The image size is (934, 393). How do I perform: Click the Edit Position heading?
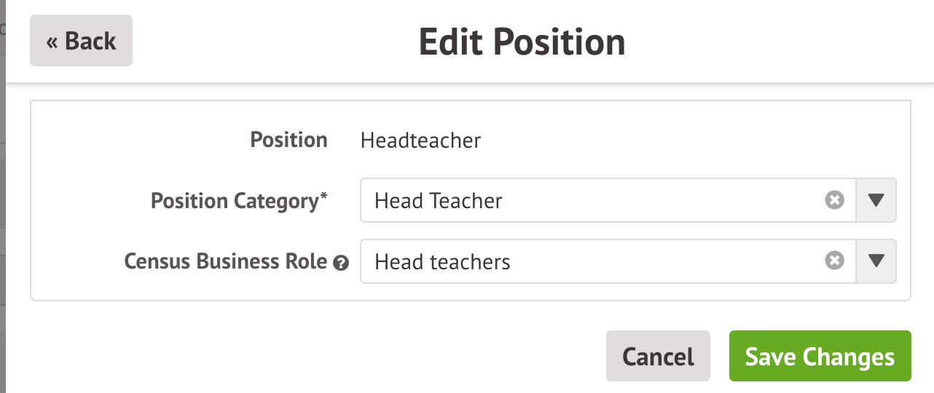pos(522,42)
